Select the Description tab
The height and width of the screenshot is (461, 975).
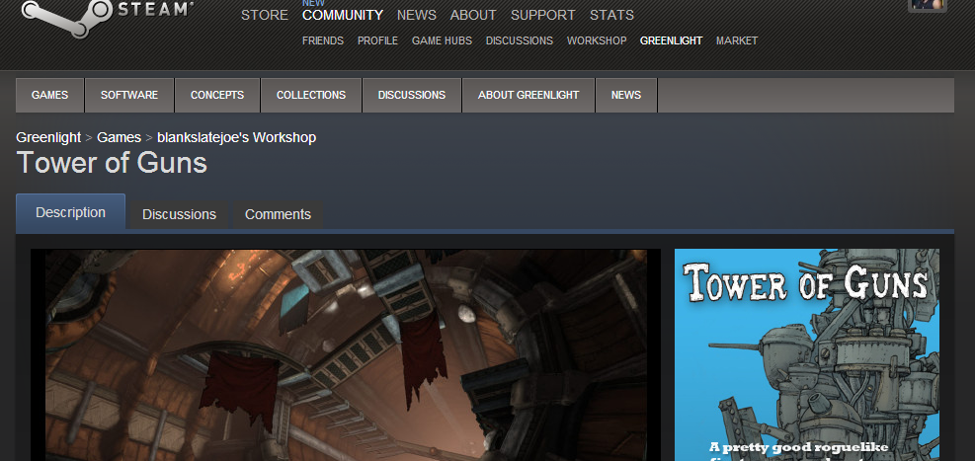coord(70,212)
